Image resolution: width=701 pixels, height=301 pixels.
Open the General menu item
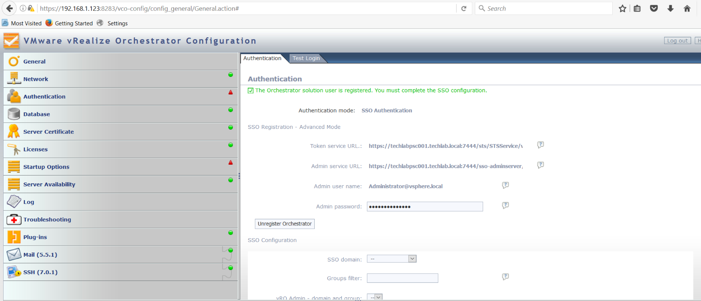121,61
